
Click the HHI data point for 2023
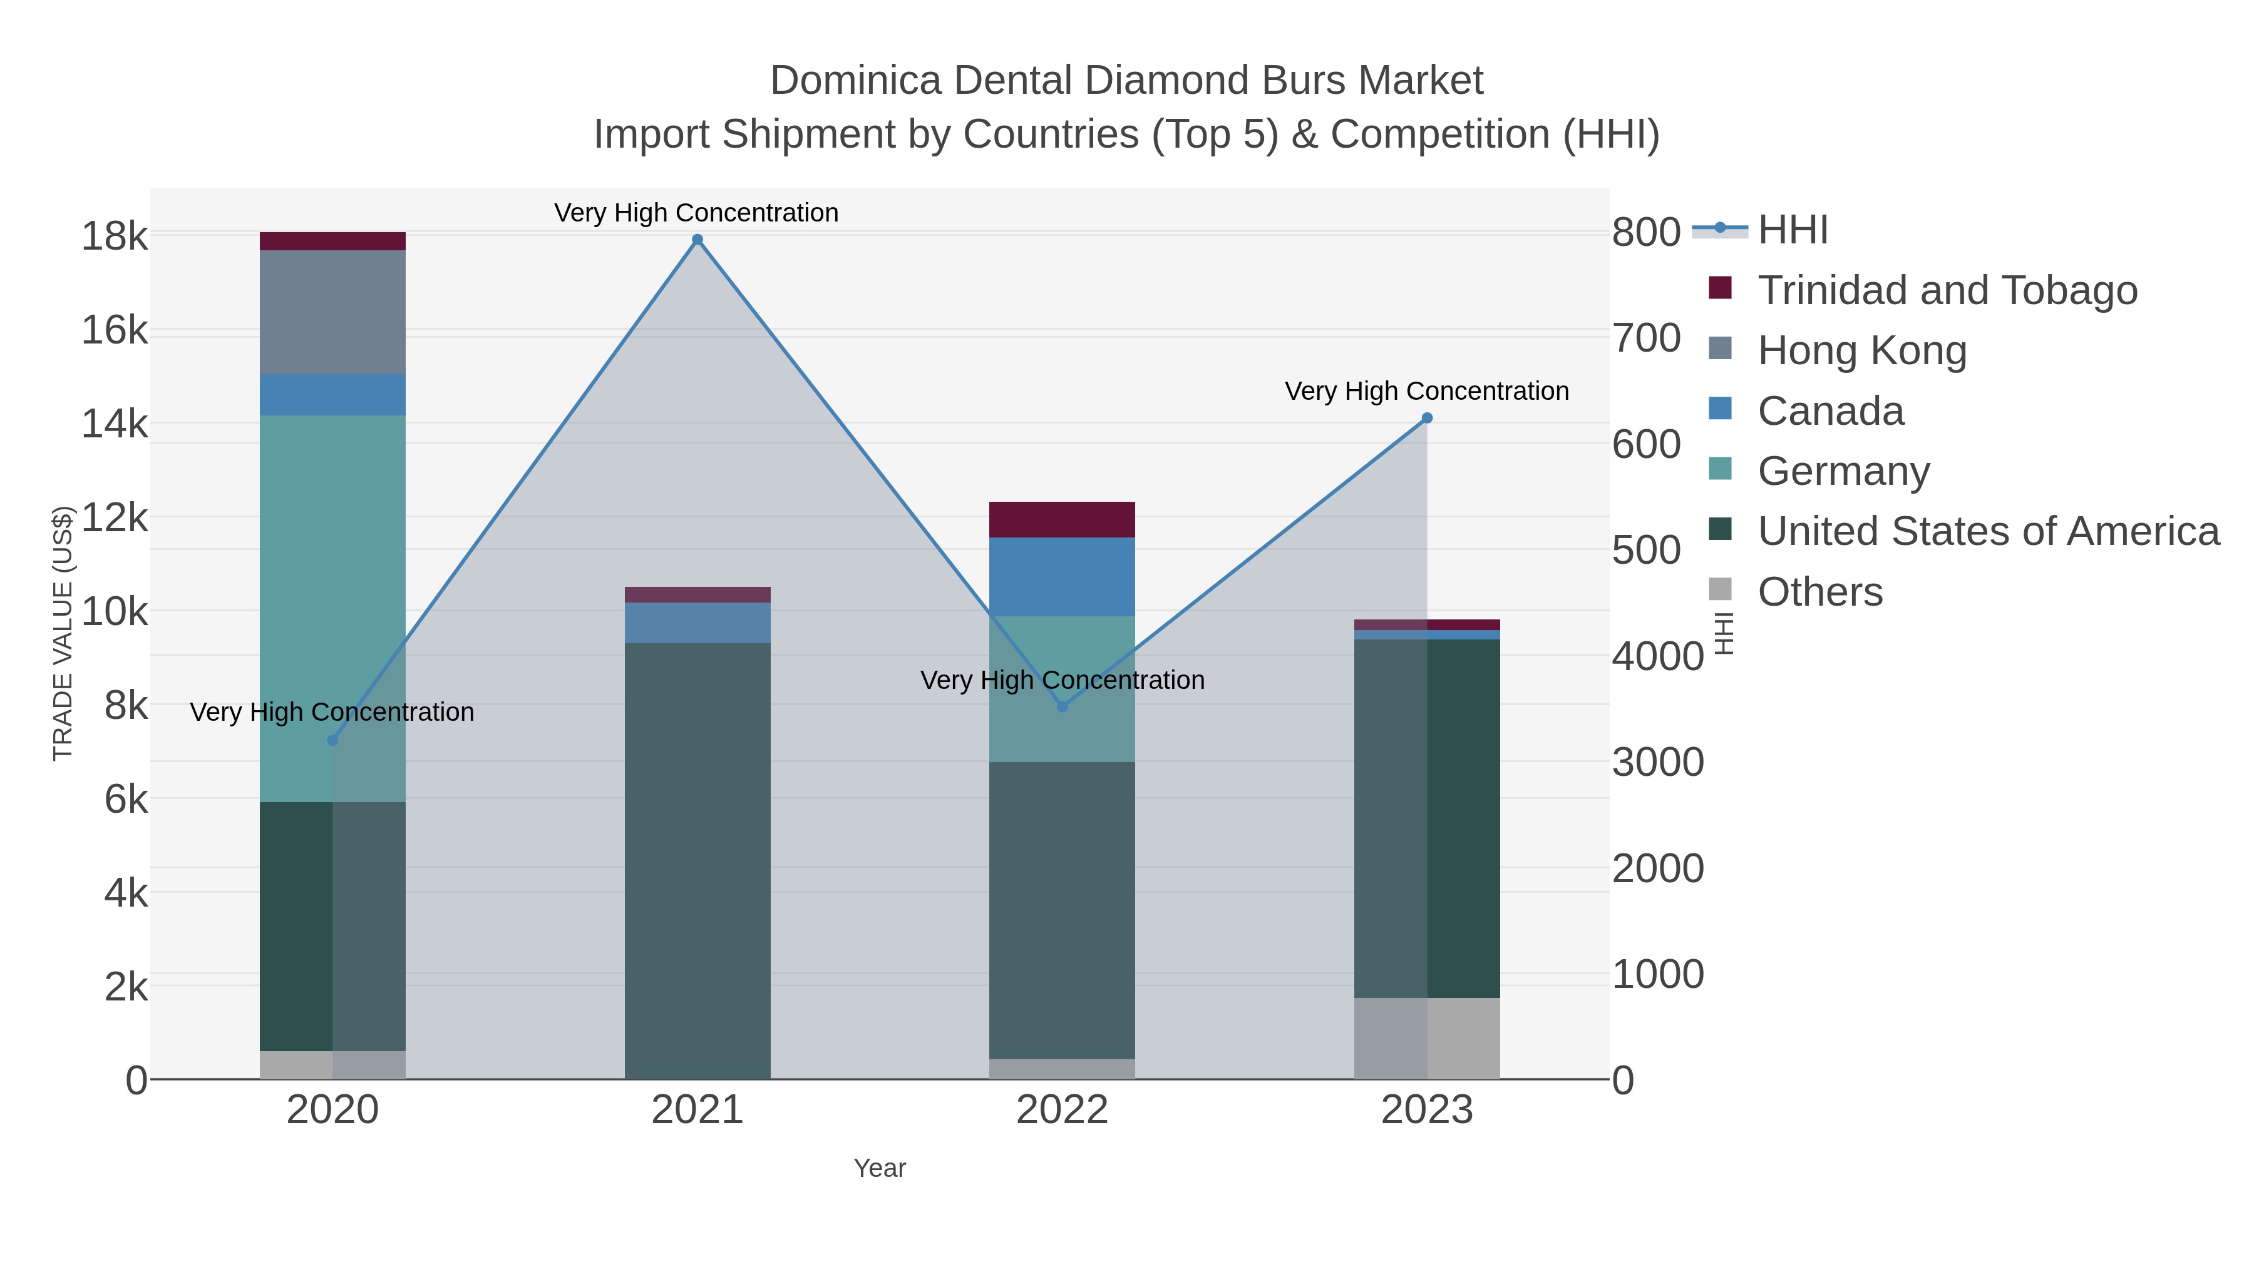coord(1427,418)
